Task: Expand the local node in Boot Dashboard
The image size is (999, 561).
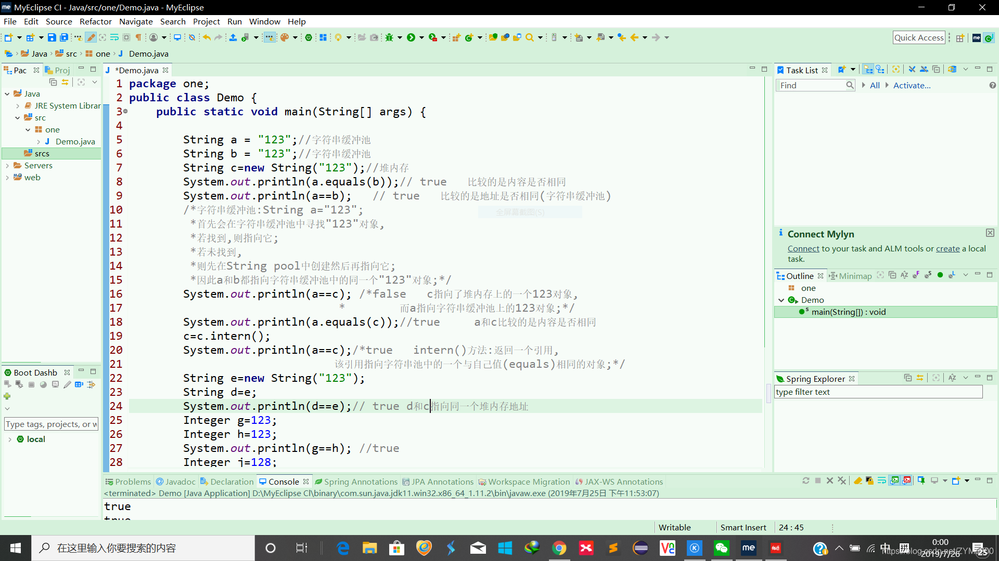Action: tap(10, 439)
